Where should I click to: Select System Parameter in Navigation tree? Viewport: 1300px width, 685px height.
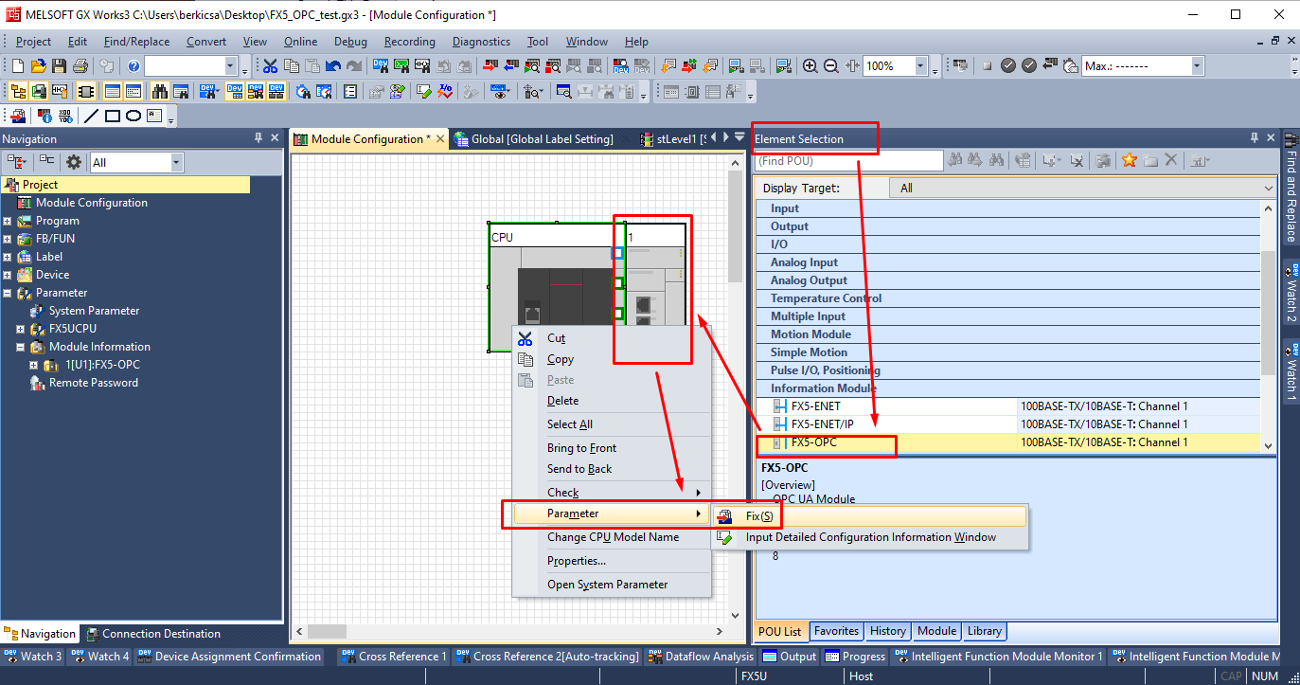(x=94, y=311)
